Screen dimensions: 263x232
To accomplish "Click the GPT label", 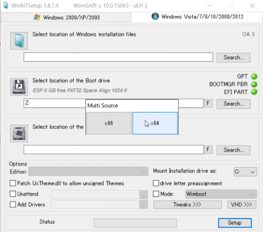I will tap(242, 76).
